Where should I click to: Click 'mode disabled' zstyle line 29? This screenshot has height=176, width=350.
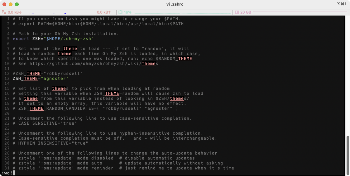click(x=95, y=158)
